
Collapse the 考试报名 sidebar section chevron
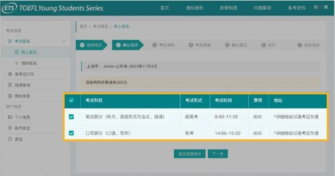64,41
